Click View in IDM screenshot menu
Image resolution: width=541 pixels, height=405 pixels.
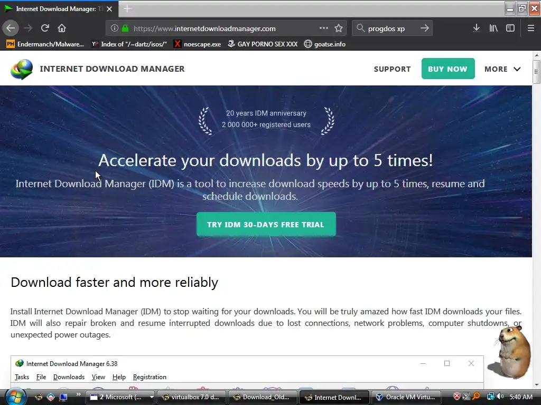(x=98, y=377)
